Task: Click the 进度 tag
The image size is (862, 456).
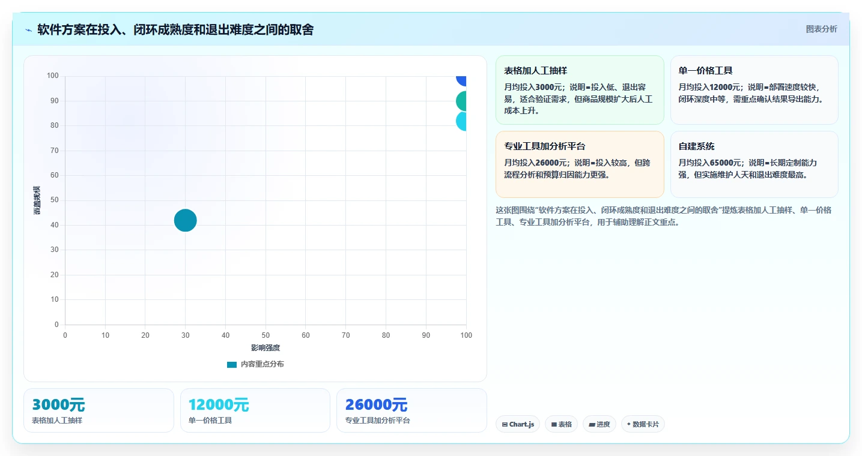Action: coord(599,424)
